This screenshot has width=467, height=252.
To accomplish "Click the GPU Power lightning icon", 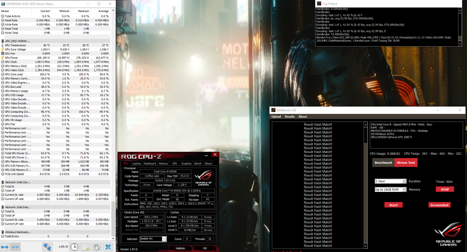I will 3,58.
